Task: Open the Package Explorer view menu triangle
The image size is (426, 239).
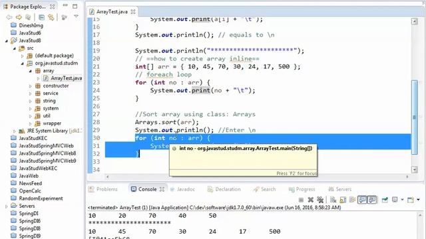Action: click(76, 17)
